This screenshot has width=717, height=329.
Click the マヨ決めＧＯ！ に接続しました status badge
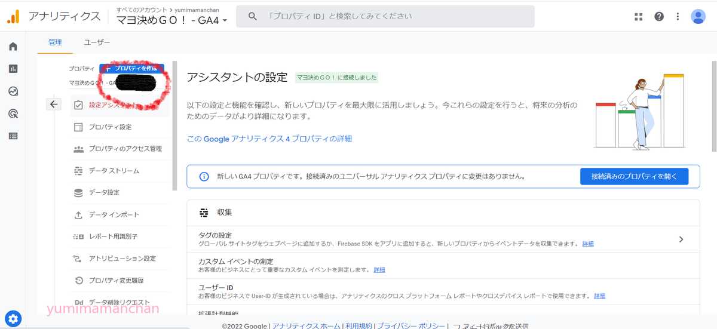pos(337,78)
